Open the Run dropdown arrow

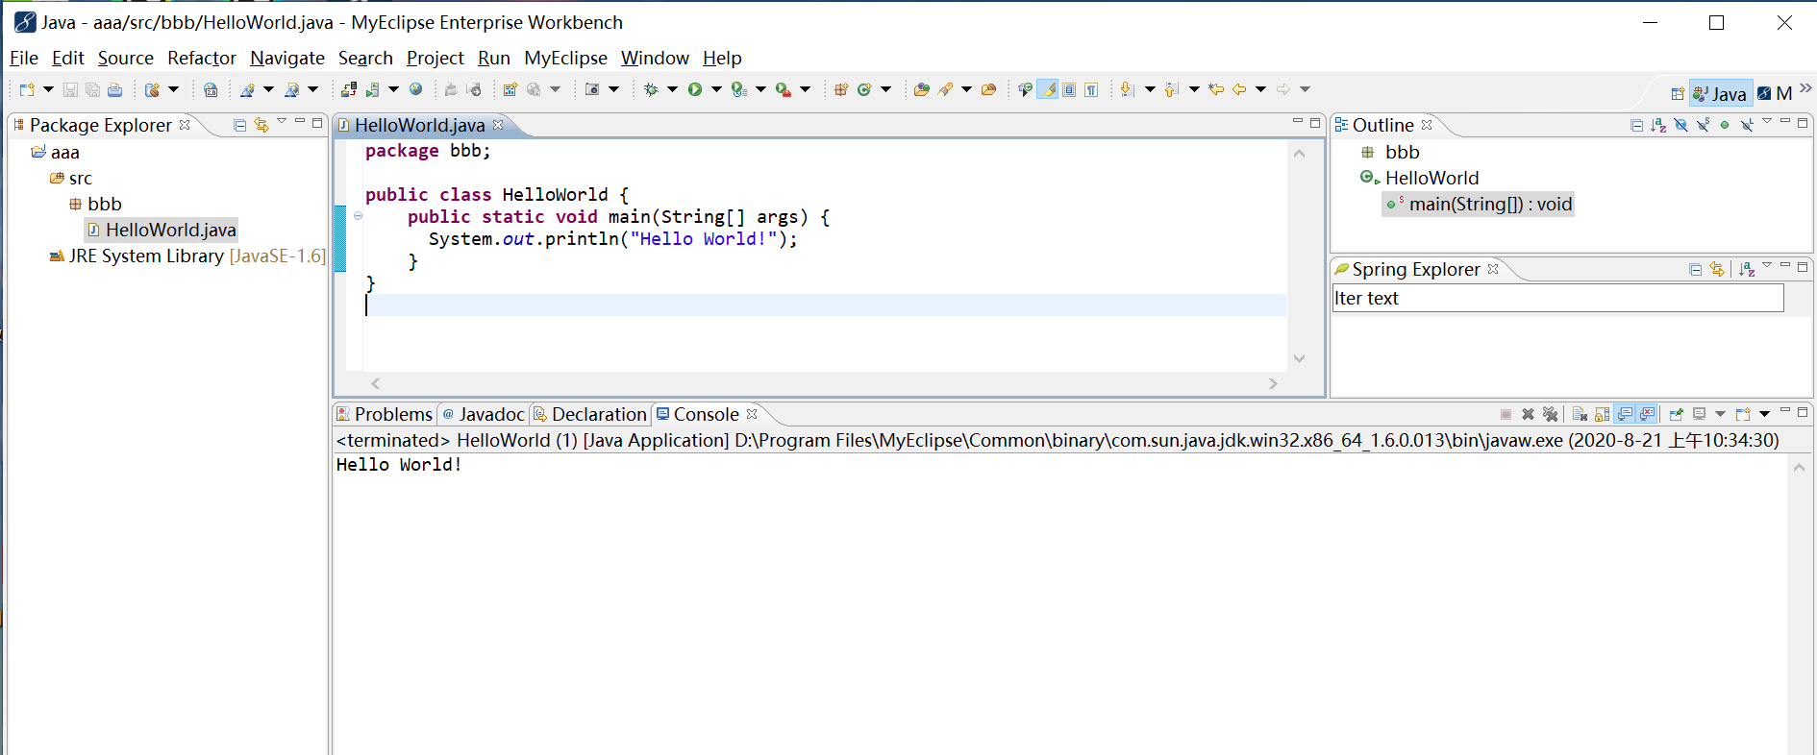point(716,89)
